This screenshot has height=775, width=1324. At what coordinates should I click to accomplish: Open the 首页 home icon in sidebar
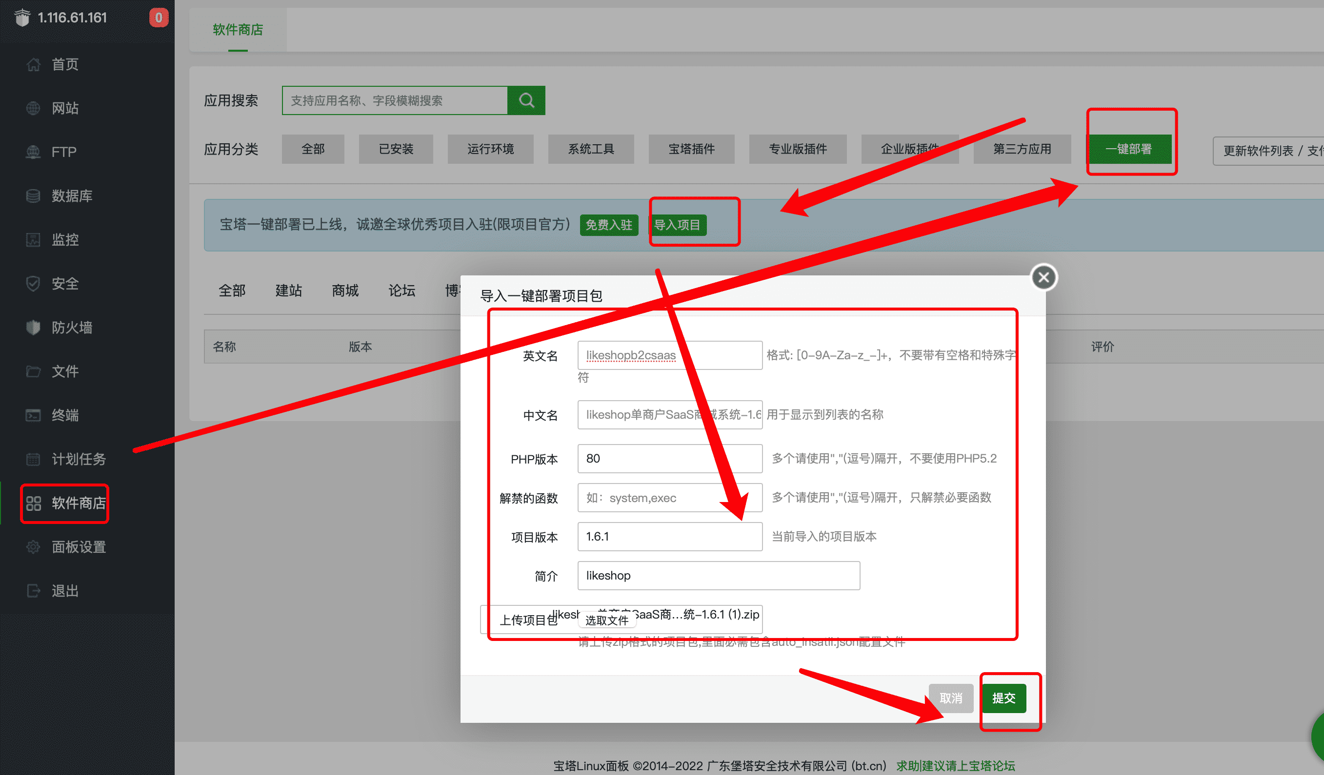click(33, 64)
